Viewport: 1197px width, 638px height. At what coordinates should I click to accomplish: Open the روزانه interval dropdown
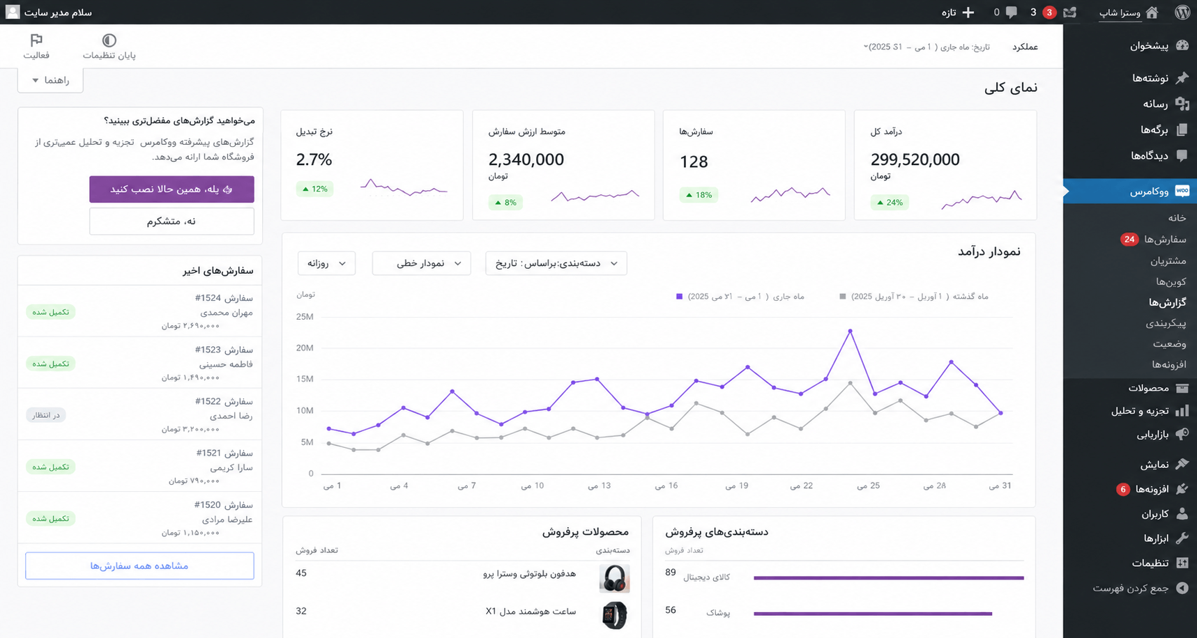click(326, 263)
